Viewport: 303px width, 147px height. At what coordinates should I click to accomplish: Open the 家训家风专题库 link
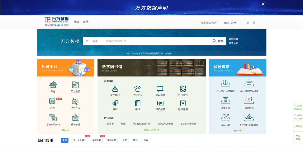(x=188, y=124)
